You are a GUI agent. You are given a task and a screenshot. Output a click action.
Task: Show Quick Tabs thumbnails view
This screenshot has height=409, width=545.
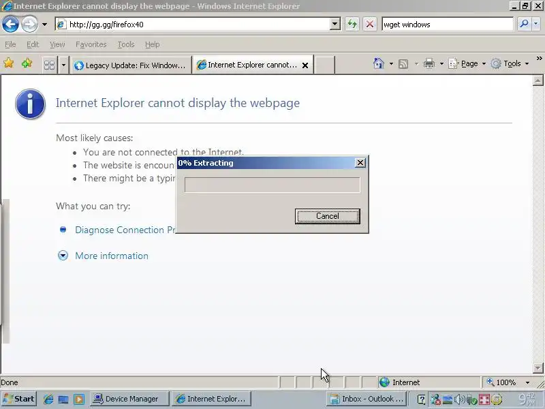coord(49,65)
